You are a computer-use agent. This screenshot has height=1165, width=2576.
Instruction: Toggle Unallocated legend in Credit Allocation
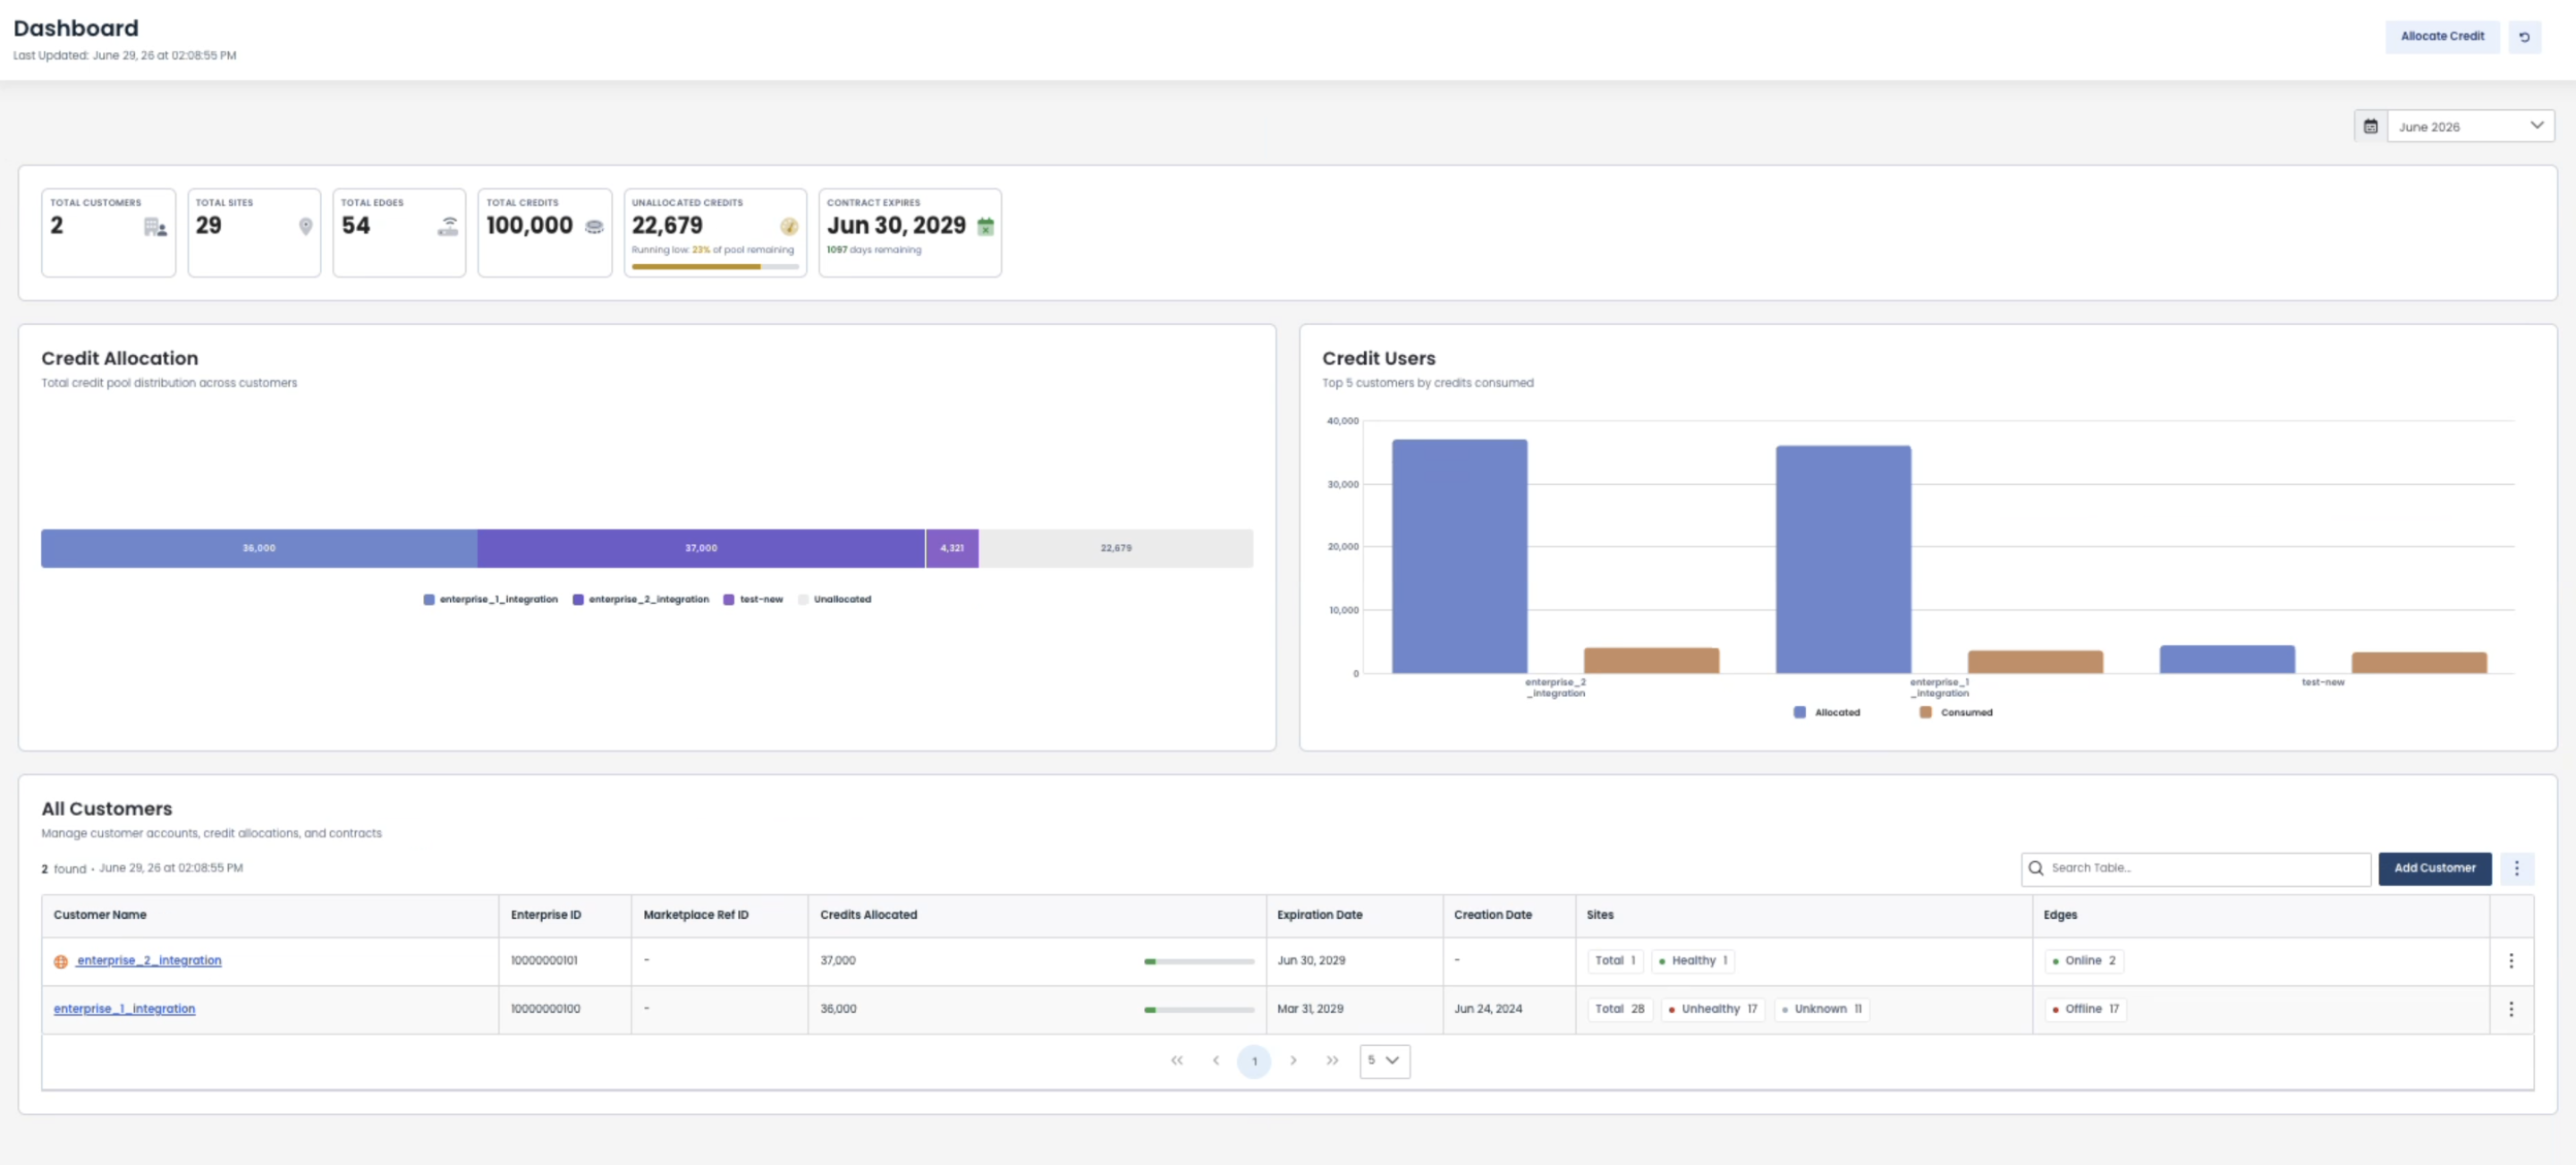point(834,600)
